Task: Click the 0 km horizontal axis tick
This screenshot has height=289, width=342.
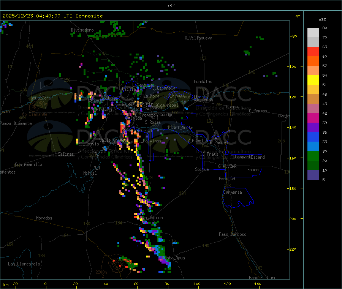Action: pyautogui.click(x=45, y=284)
